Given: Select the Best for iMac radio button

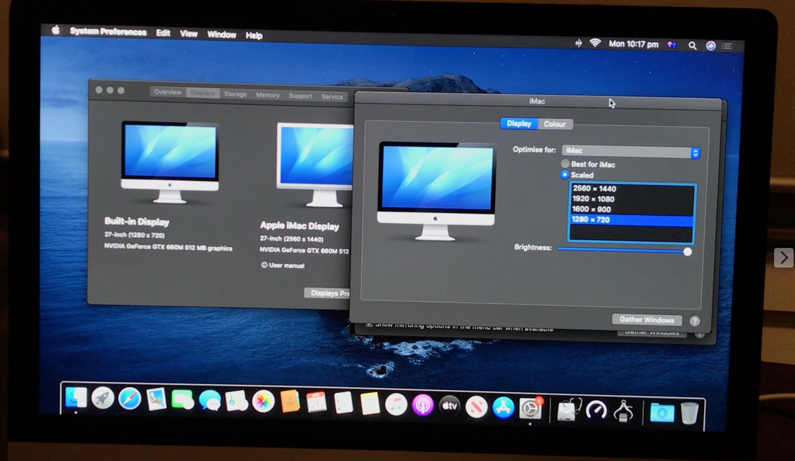Looking at the screenshot, I should click(x=565, y=163).
